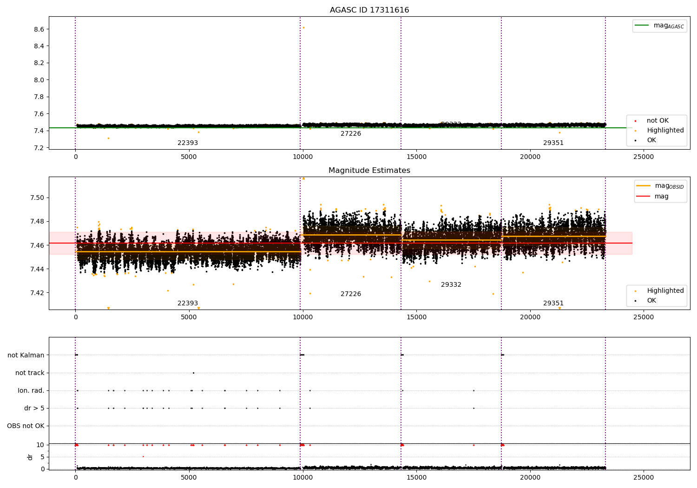Screen dimensions: 697x488
Task: Click the 8.6 tick on the top plot
Action: click(x=39, y=29)
